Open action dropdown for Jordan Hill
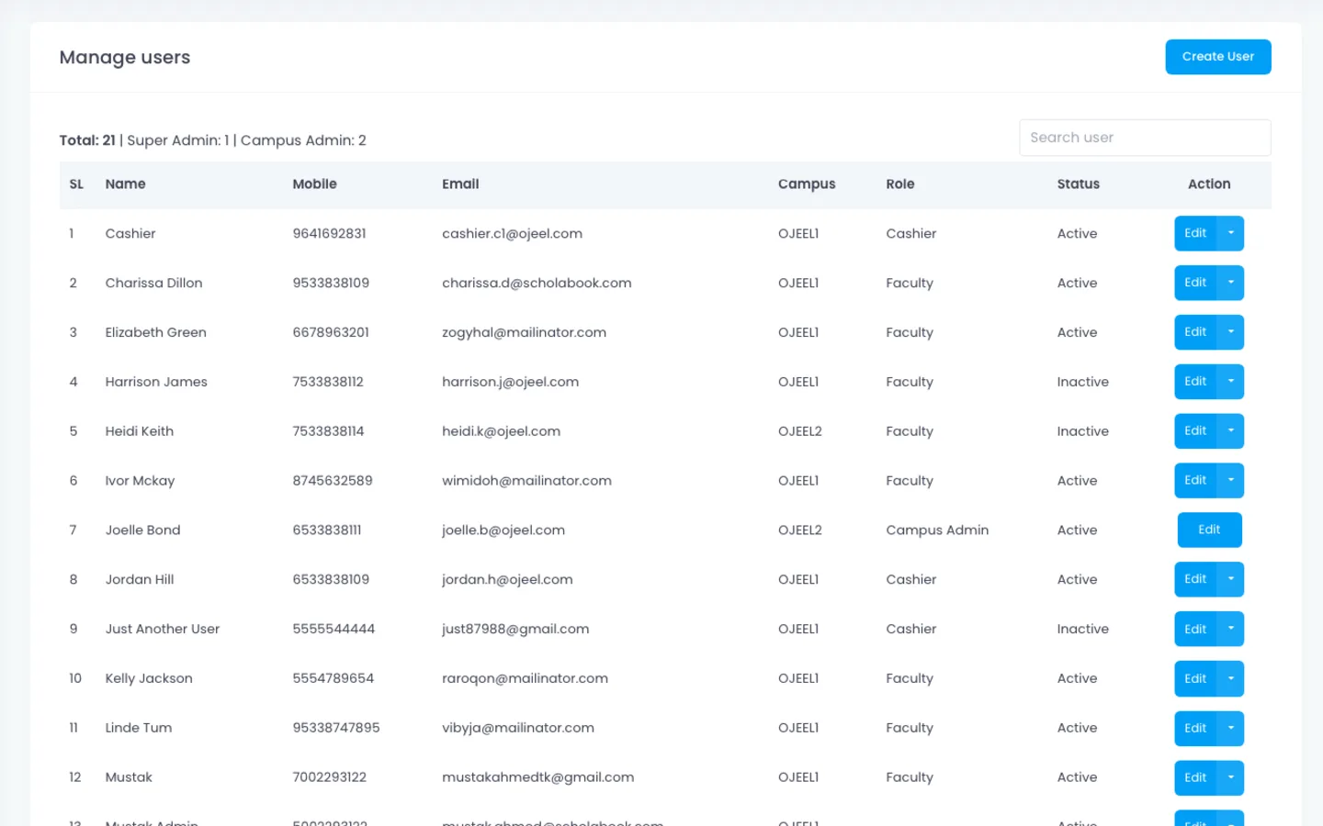The image size is (1323, 826). click(x=1231, y=579)
